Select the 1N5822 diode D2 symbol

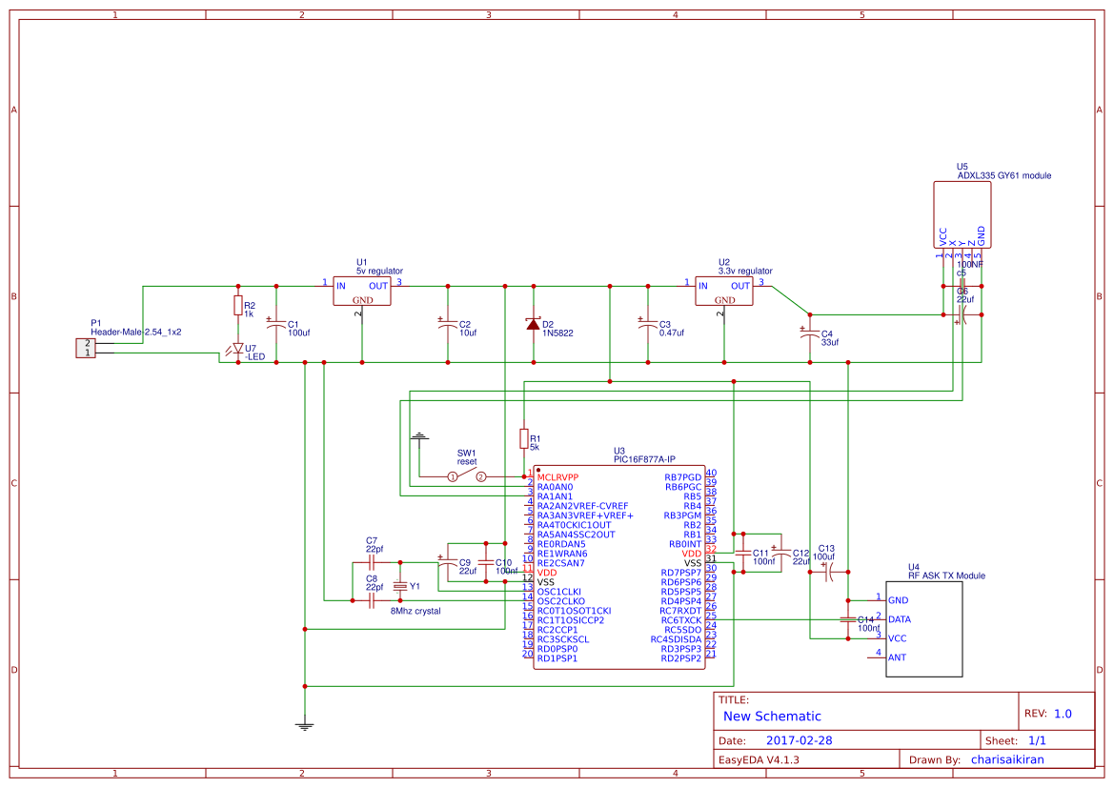[x=532, y=324]
